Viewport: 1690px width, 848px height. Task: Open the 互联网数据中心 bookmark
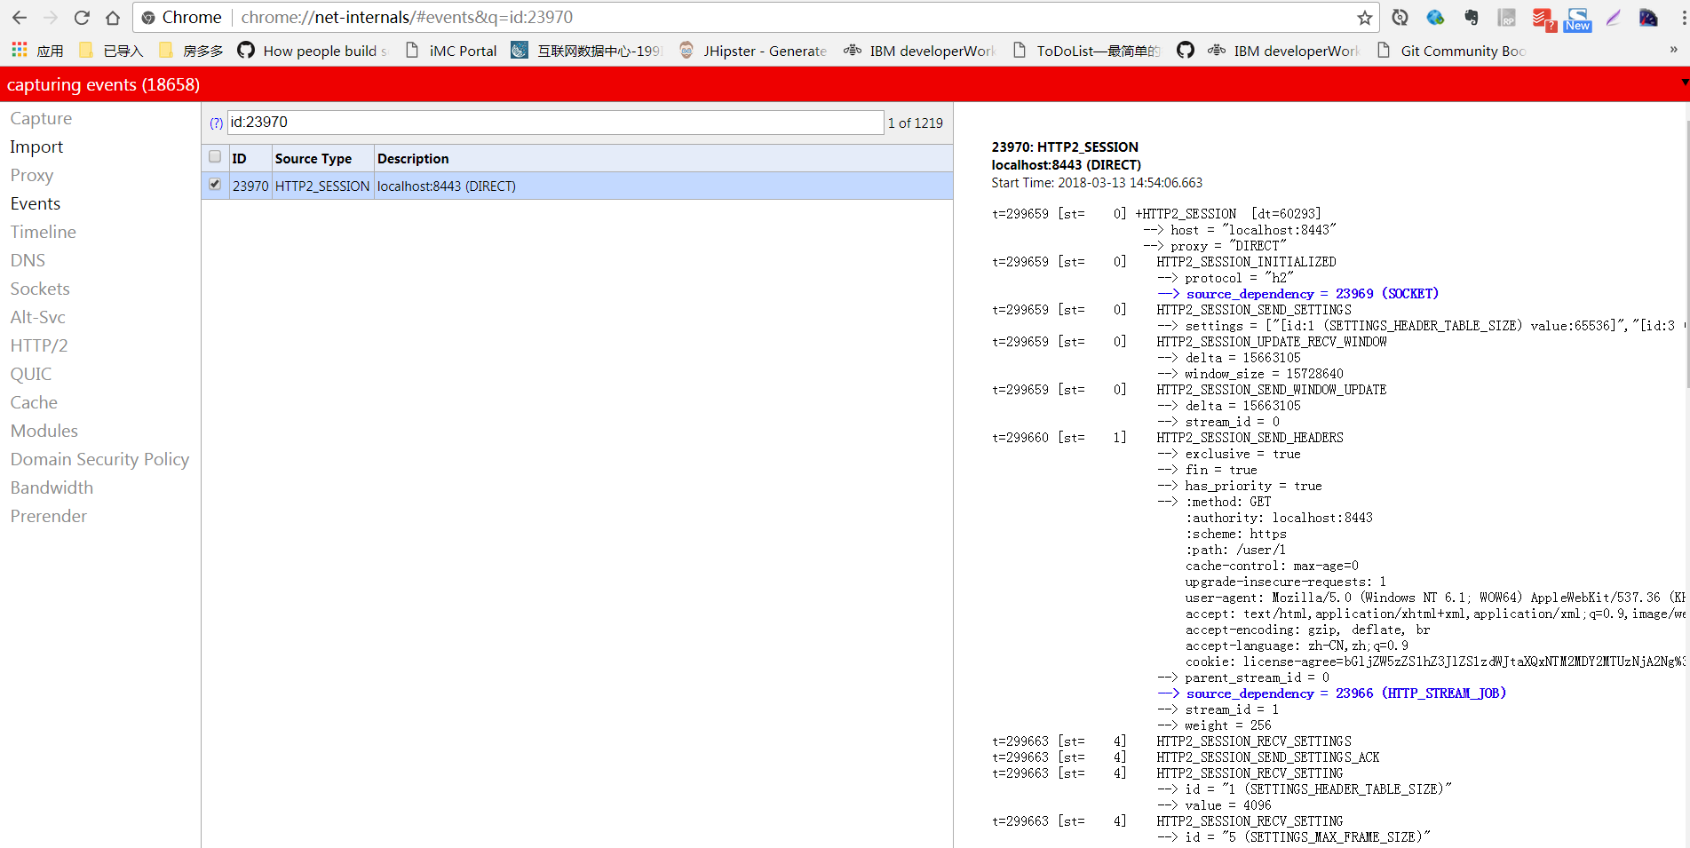tap(587, 51)
